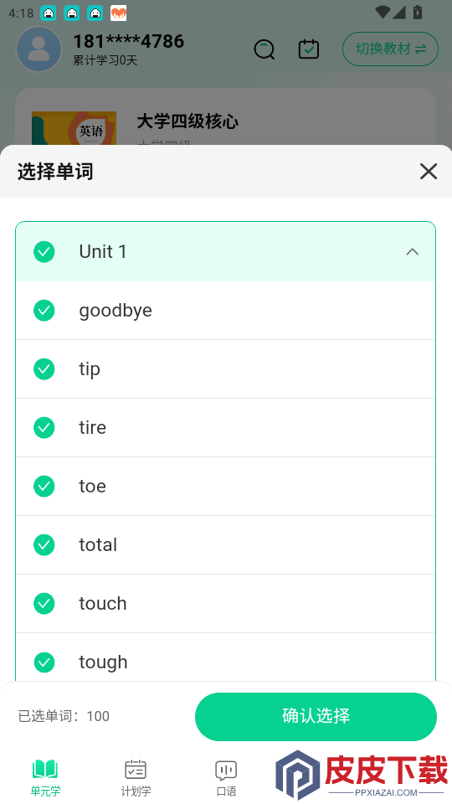Tap the 大学四级核心 textbook cover thumbnail

pos(74,128)
